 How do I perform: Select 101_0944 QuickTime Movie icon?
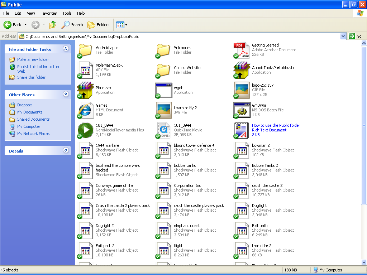click(x=163, y=130)
